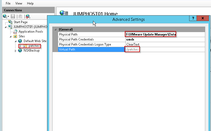The width and height of the screenshot is (211, 131).
Task: Collapse the JUMPHOST01 server node
Action: [6, 27]
